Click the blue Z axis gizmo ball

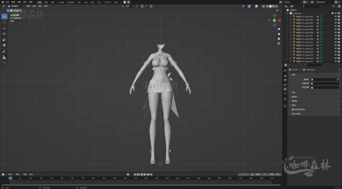tap(275, 15)
